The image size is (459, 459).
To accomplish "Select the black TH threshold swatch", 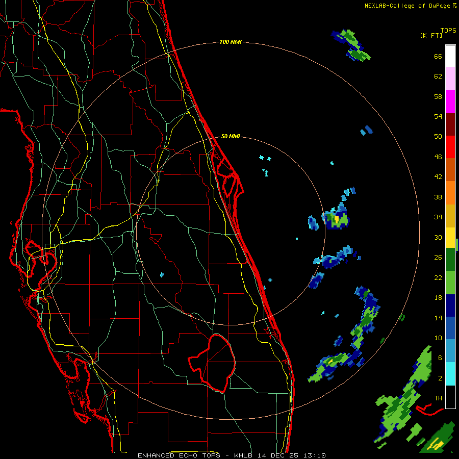I will (450, 397).
